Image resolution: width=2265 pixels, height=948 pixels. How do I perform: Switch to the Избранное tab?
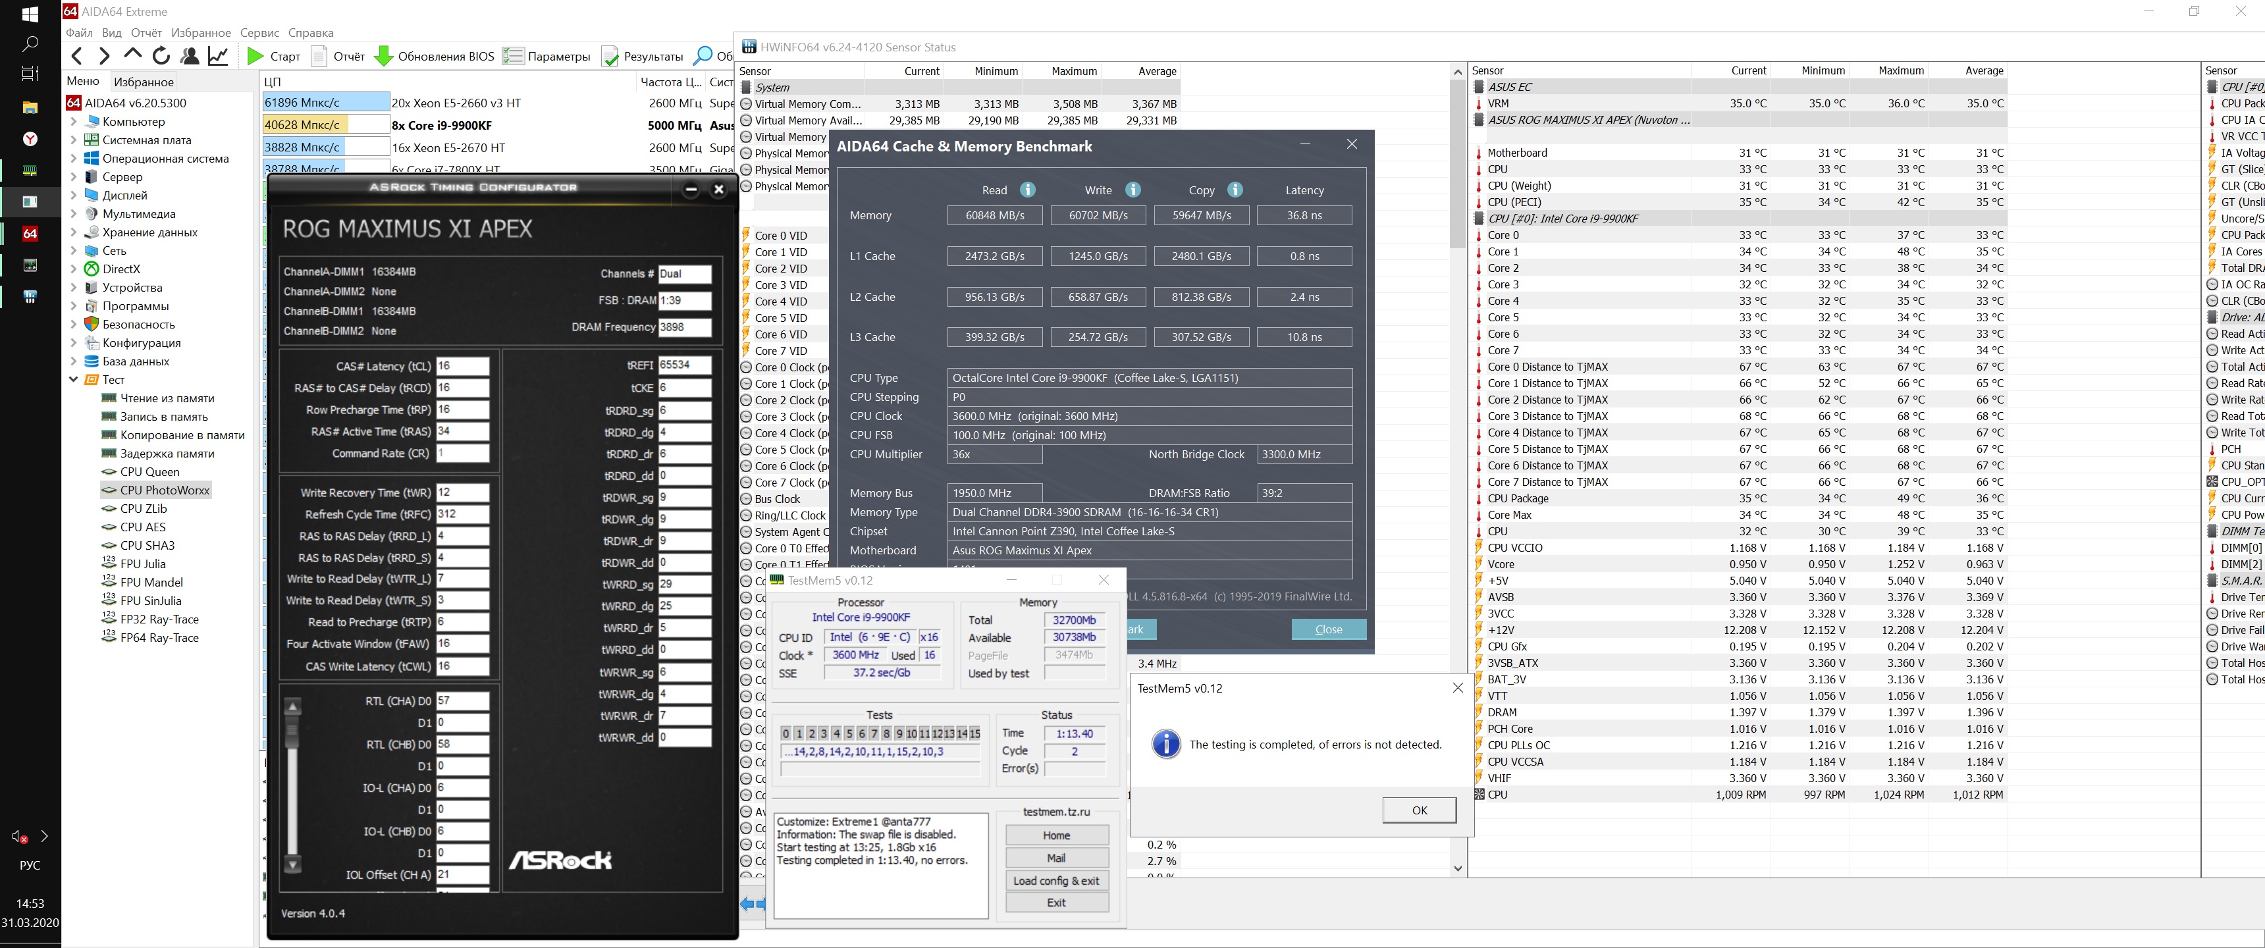(x=144, y=82)
